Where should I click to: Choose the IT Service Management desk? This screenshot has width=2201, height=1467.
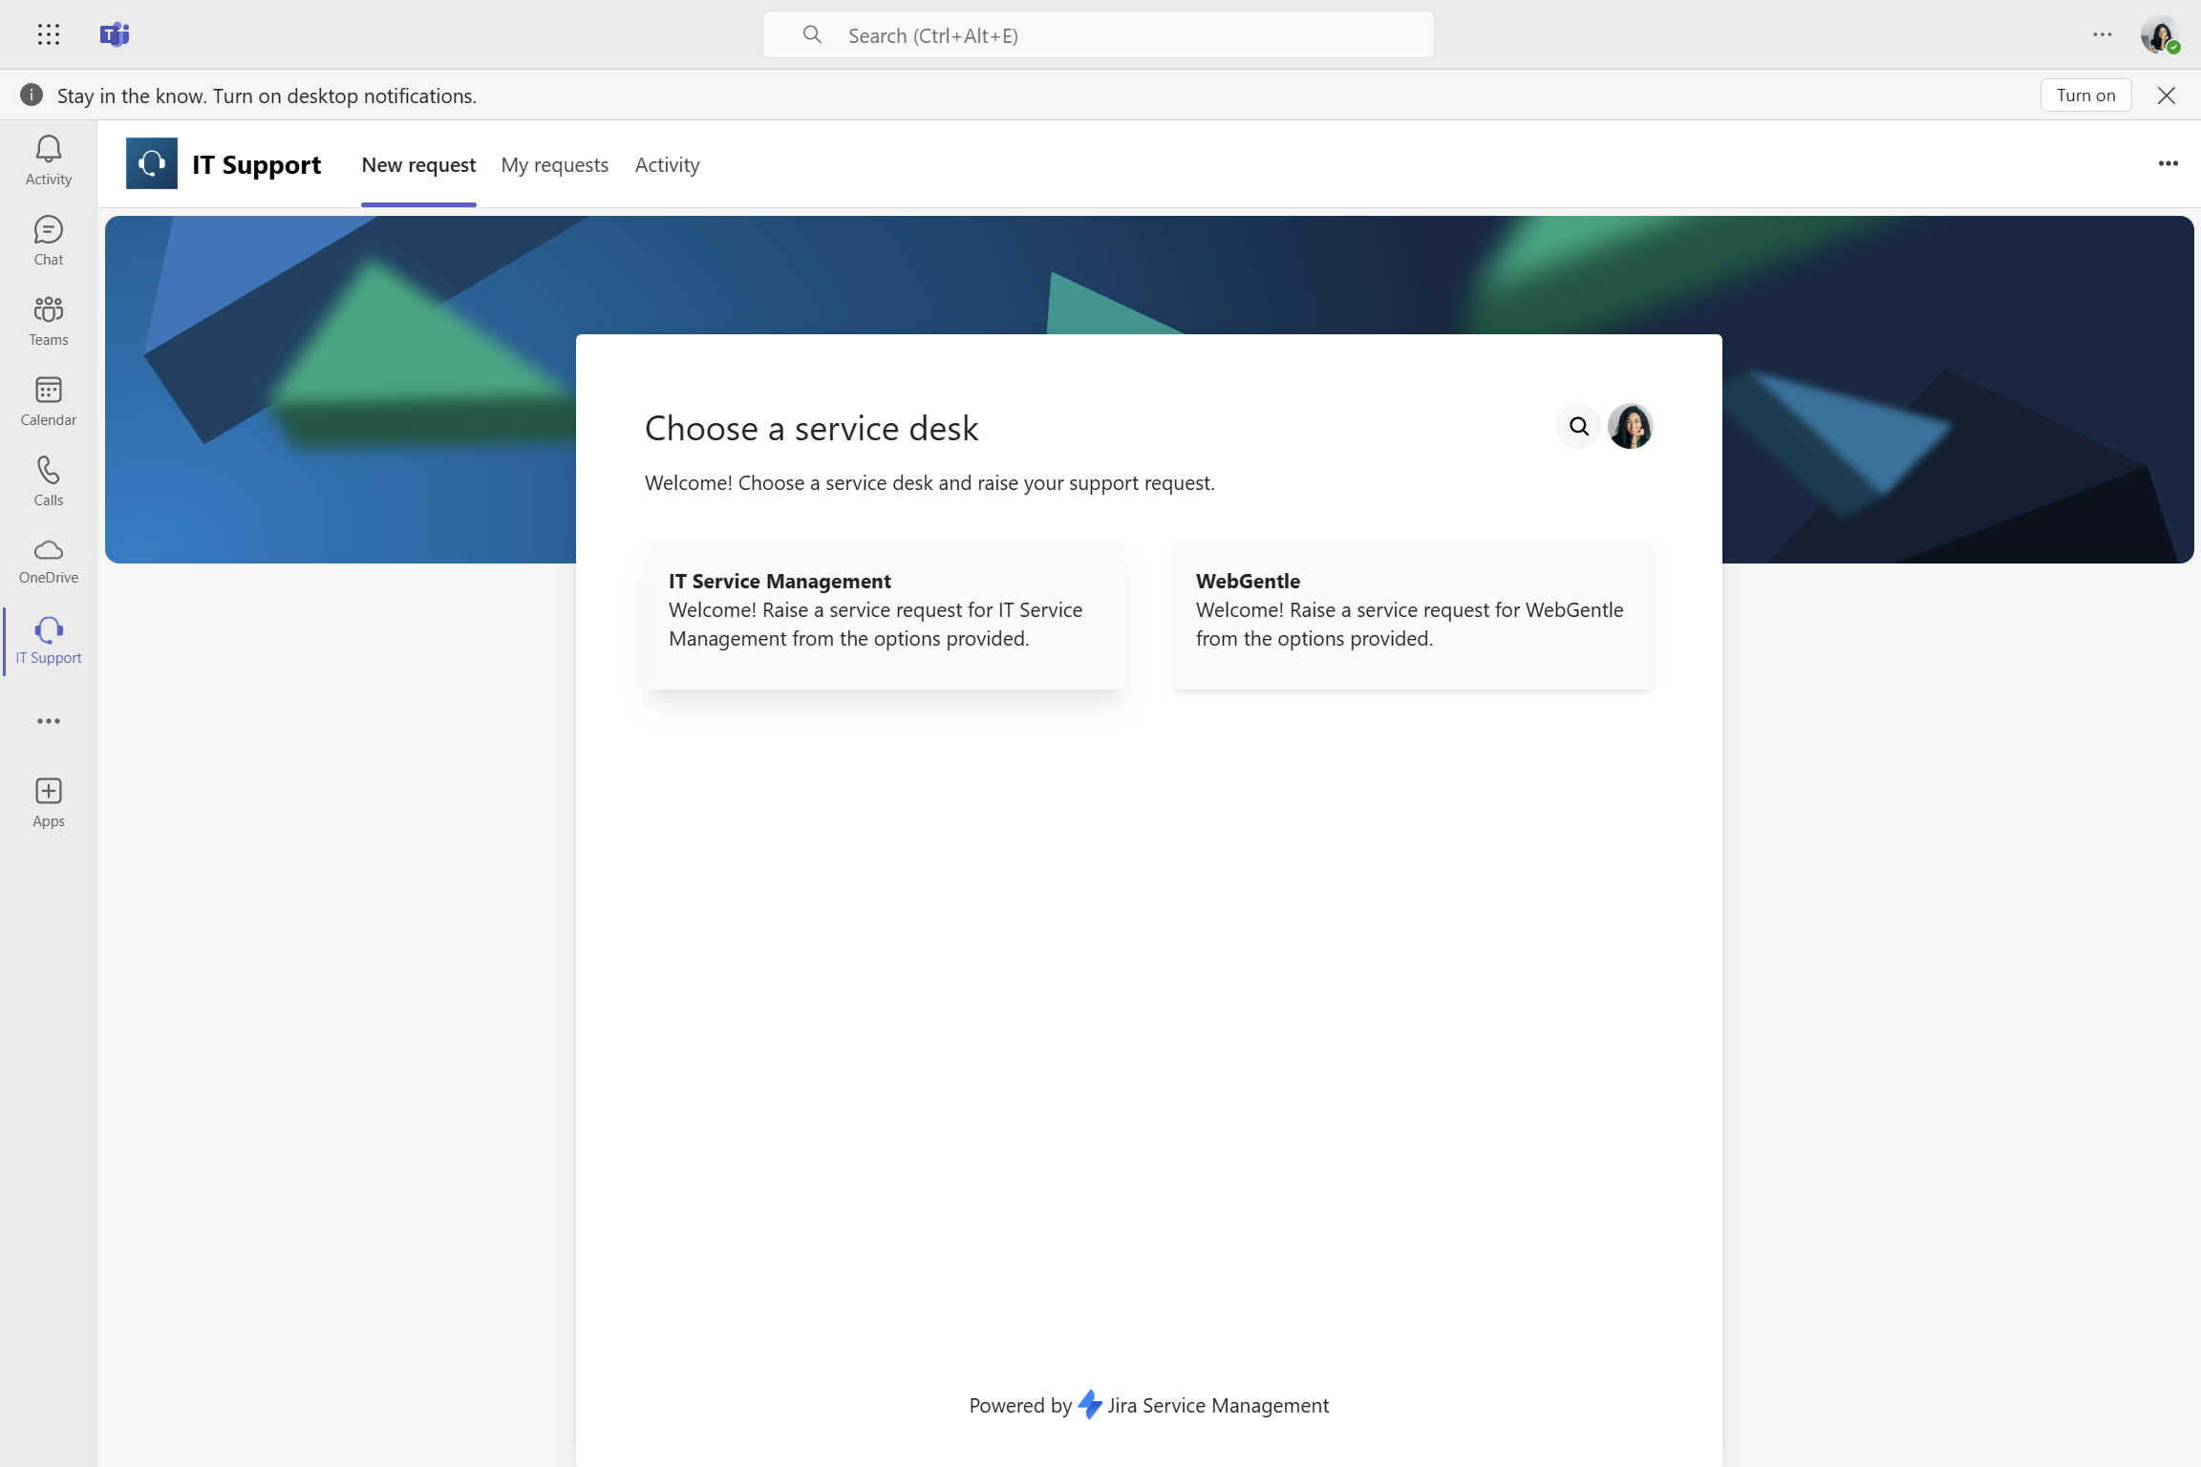pyautogui.click(x=885, y=615)
